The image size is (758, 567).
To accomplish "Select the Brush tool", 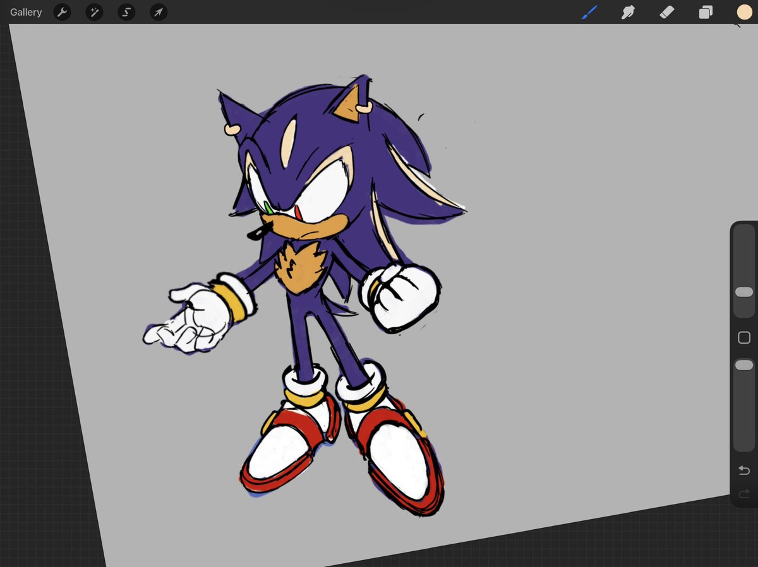I will click(x=589, y=12).
